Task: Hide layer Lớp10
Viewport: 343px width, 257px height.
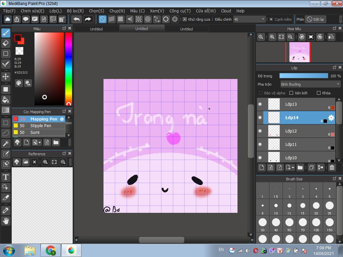Action: pyautogui.click(x=260, y=157)
